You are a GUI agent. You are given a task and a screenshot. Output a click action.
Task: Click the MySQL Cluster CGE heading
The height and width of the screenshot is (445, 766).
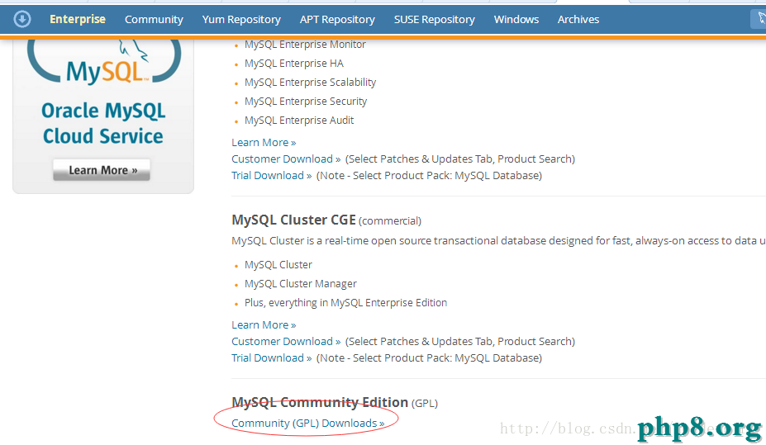[x=293, y=220]
